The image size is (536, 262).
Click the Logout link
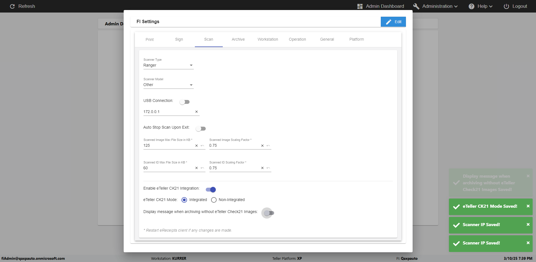[x=520, y=6]
